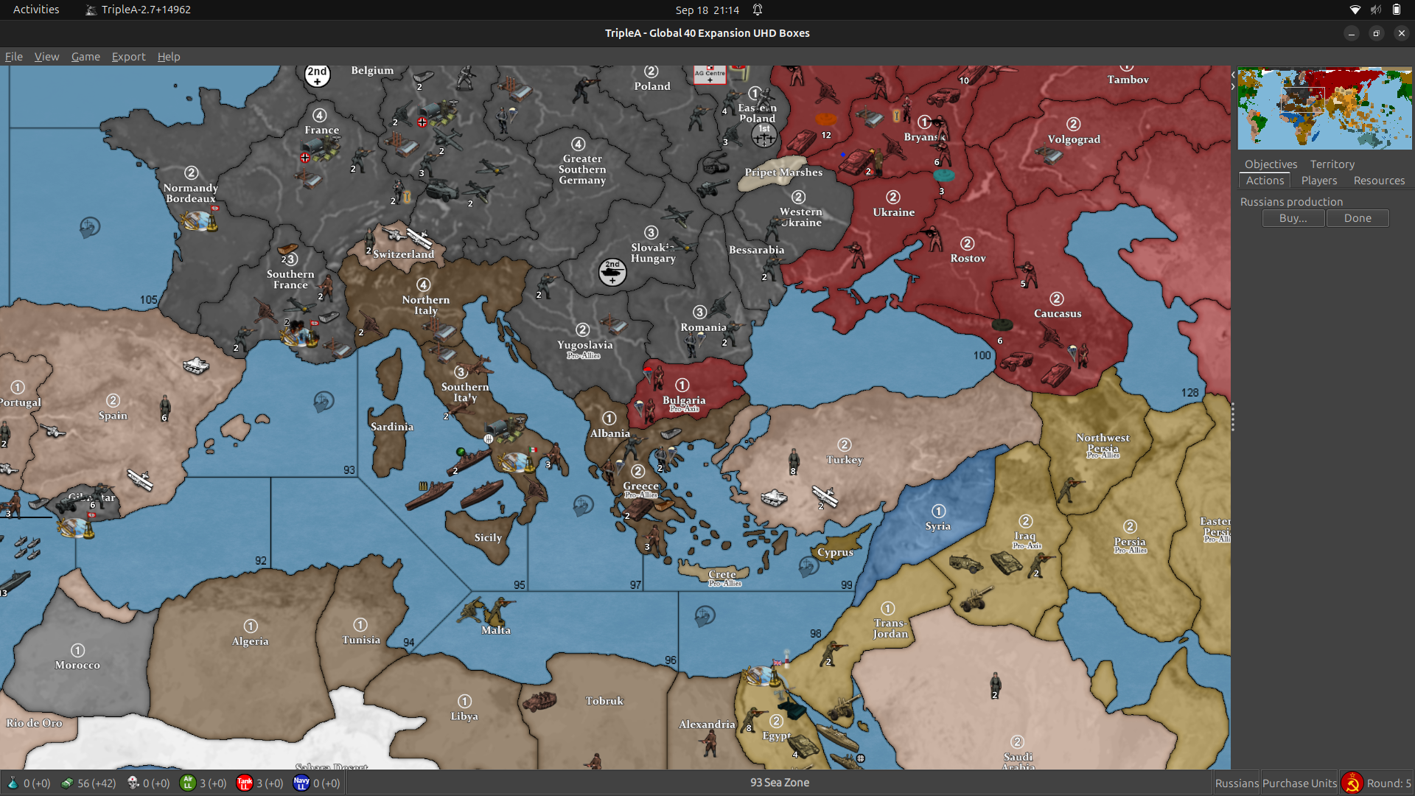Click the AG Centre marker near Poland

(x=710, y=75)
